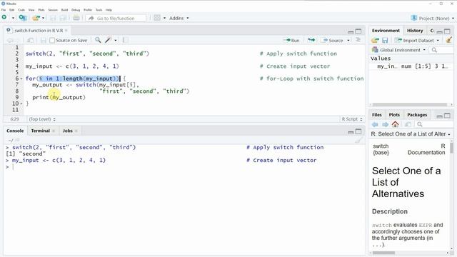Open the Import Dataset dropdown
This screenshot has height=257, width=457.
coord(417,40)
